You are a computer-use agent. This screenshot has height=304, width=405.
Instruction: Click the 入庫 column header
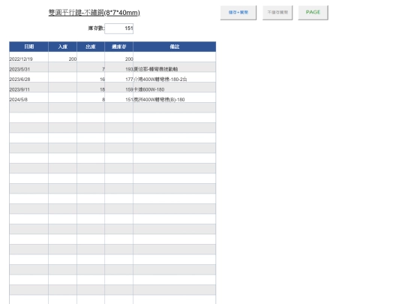[x=62, y=47]
